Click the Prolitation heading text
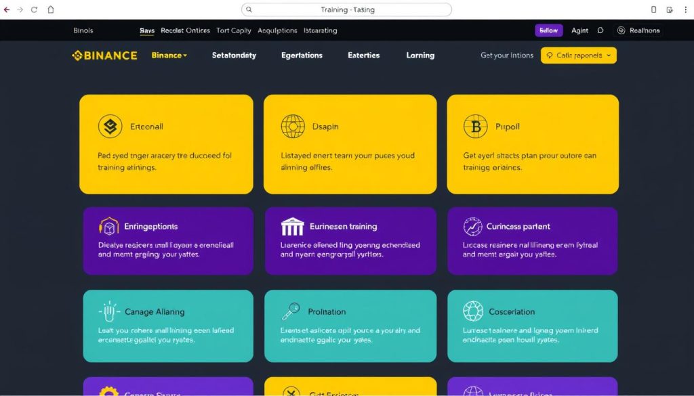Screen dimensions: 694x396 (327, 311)
